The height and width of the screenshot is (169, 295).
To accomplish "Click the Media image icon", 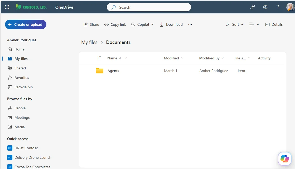I will (x=10, y=127).
